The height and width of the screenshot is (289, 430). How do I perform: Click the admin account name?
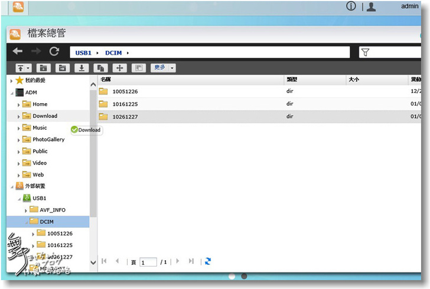pos(410,6)
